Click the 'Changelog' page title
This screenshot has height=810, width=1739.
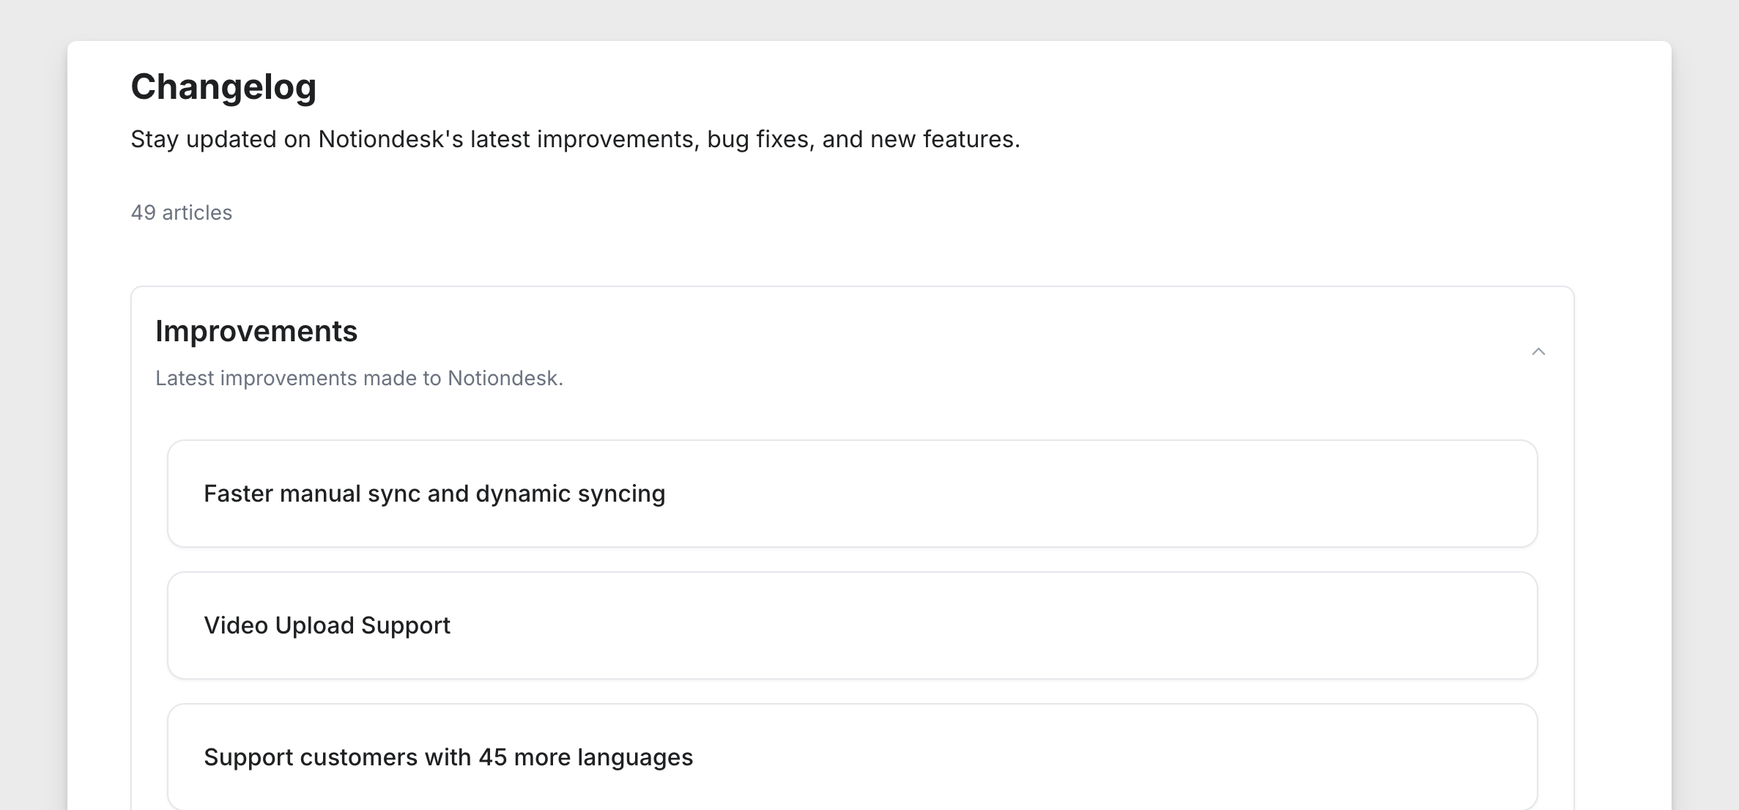[223, 87]
